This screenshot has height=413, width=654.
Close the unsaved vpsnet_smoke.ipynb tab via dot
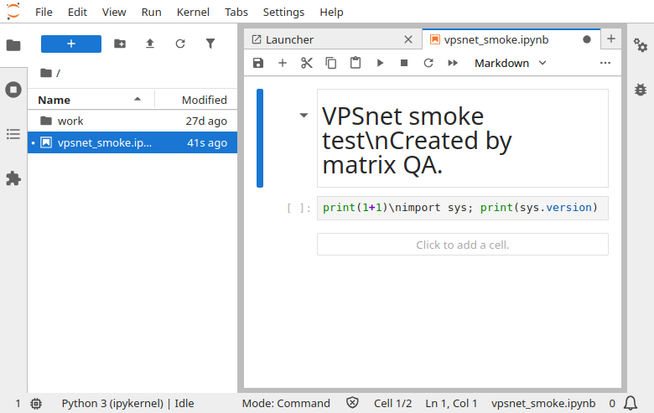pos(587,39)
